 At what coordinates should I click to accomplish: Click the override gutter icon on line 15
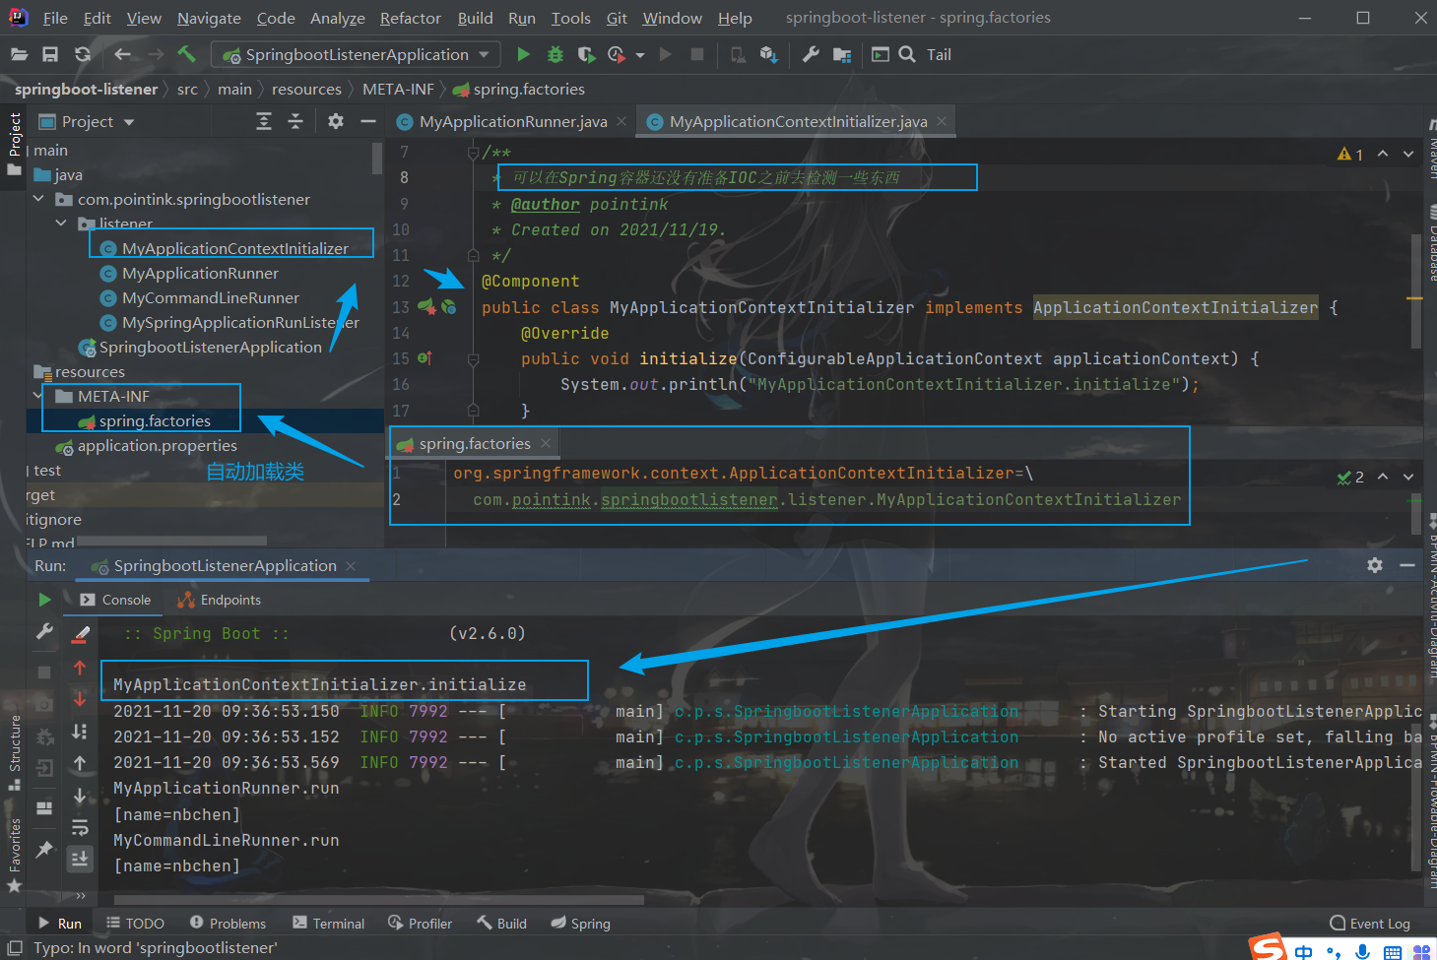[425, 358]
